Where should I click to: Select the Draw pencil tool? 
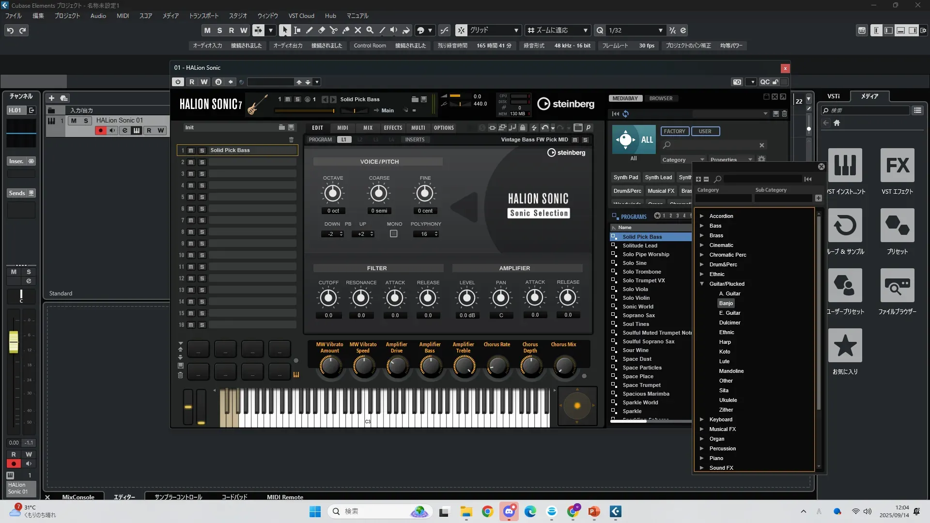coord(309,30)
